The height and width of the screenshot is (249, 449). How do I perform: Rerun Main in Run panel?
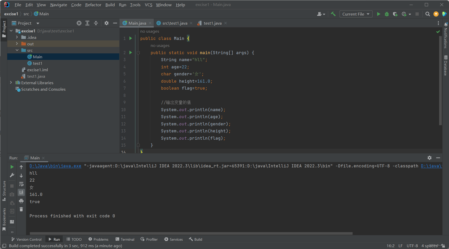pyautogui.click(x=12, y=167)
